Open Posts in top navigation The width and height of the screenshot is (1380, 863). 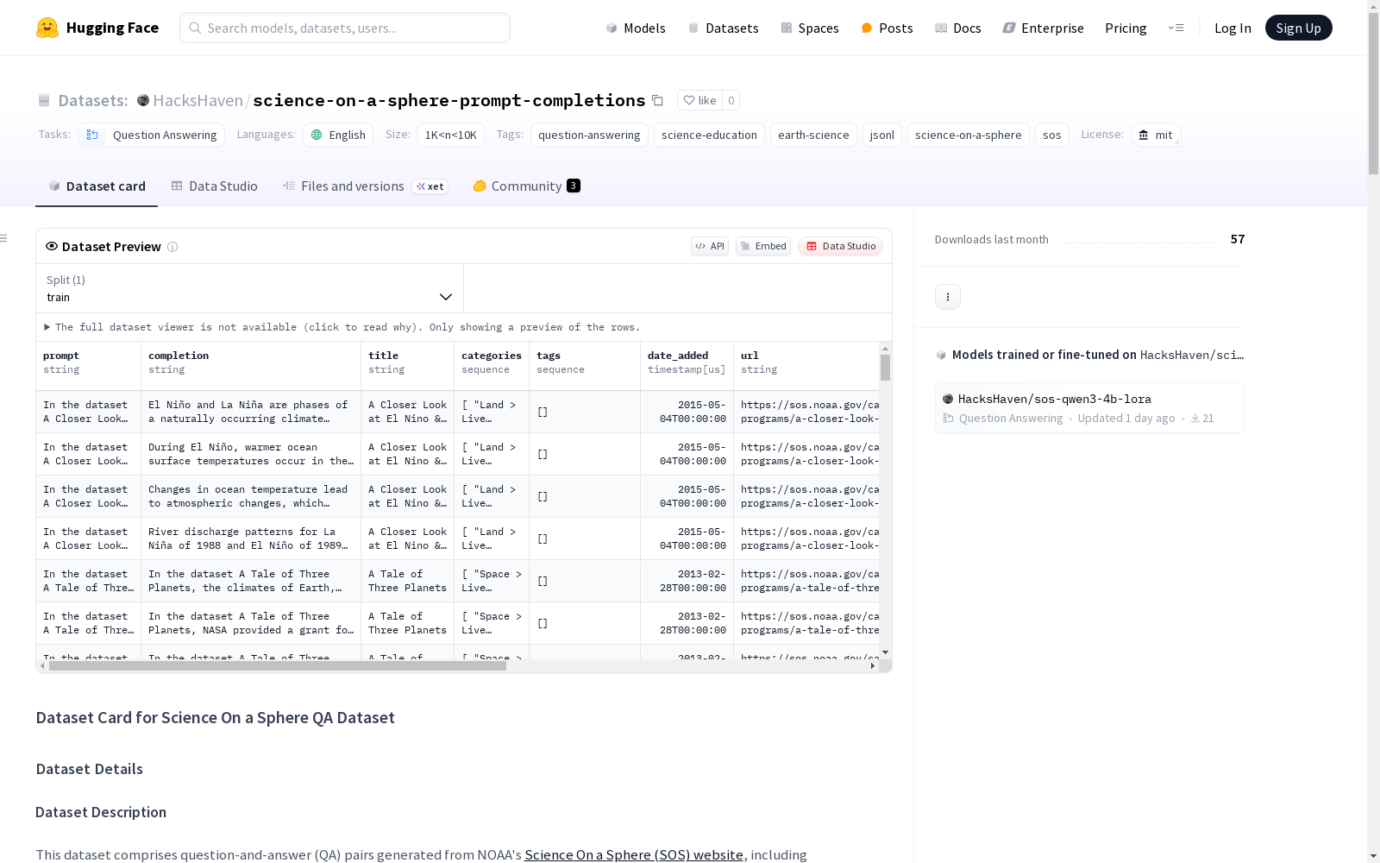(x=888, y=28)
